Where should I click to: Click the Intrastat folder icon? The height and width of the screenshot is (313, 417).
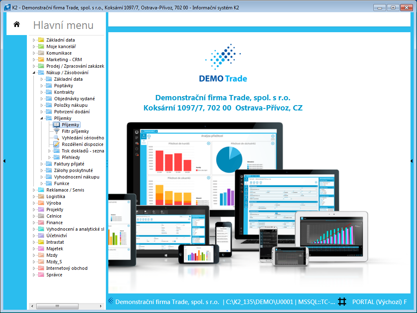(41, 242)
